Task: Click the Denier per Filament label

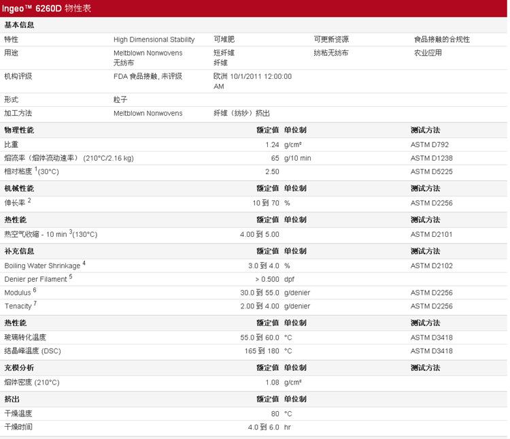Action: (38, 278)
